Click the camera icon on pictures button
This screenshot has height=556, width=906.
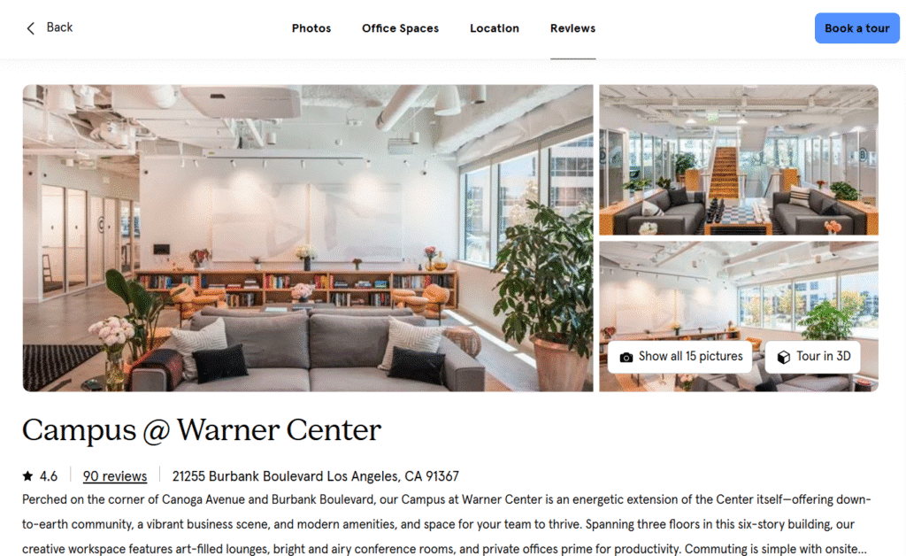click(x=626, y=357)
